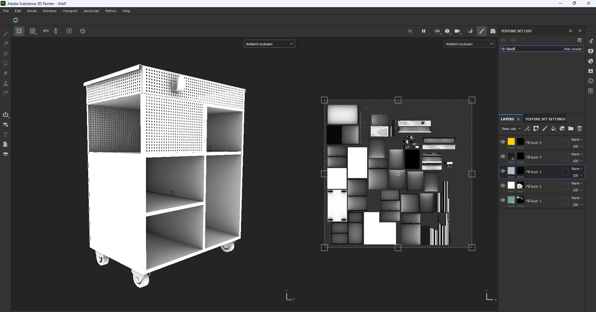
Task: Click the reset transform circular arrow icon
Action: 83,31
